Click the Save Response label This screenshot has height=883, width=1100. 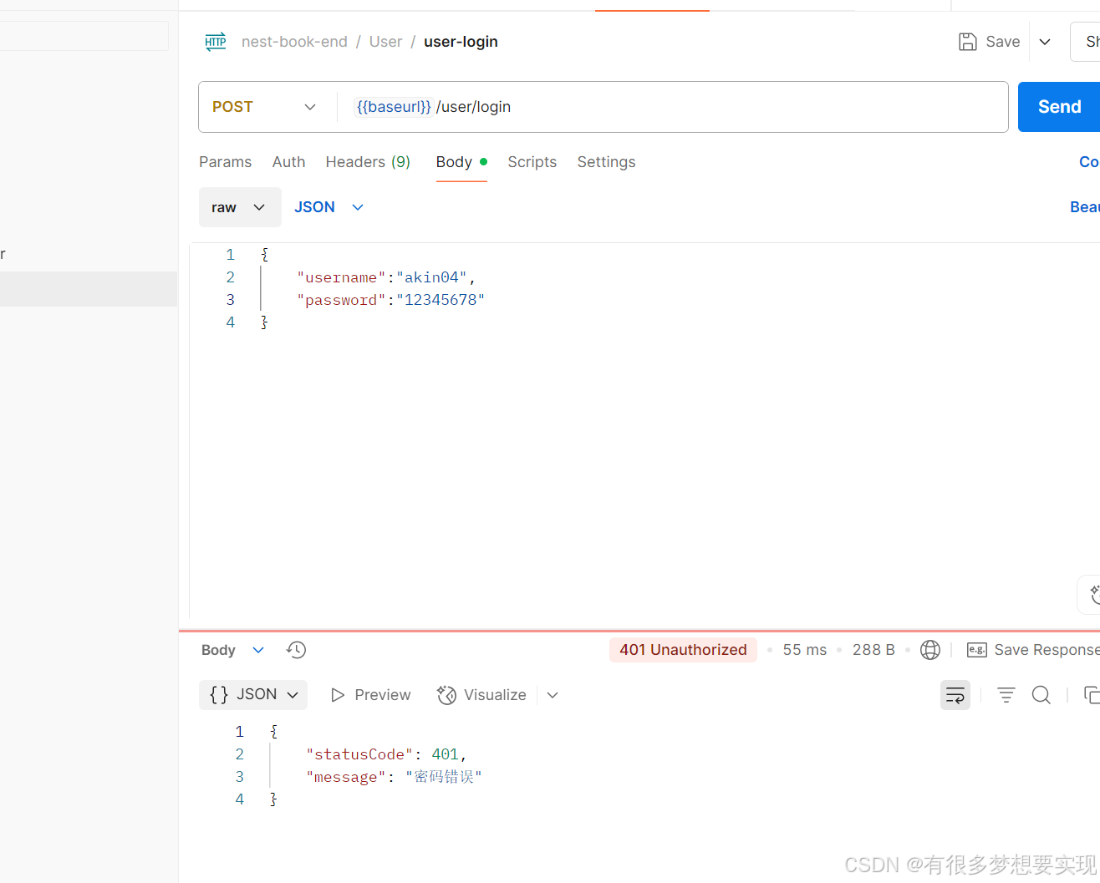tap(1047, 650)
